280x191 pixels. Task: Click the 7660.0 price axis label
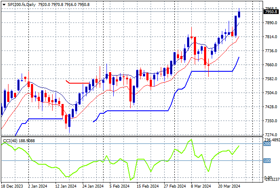271,65
